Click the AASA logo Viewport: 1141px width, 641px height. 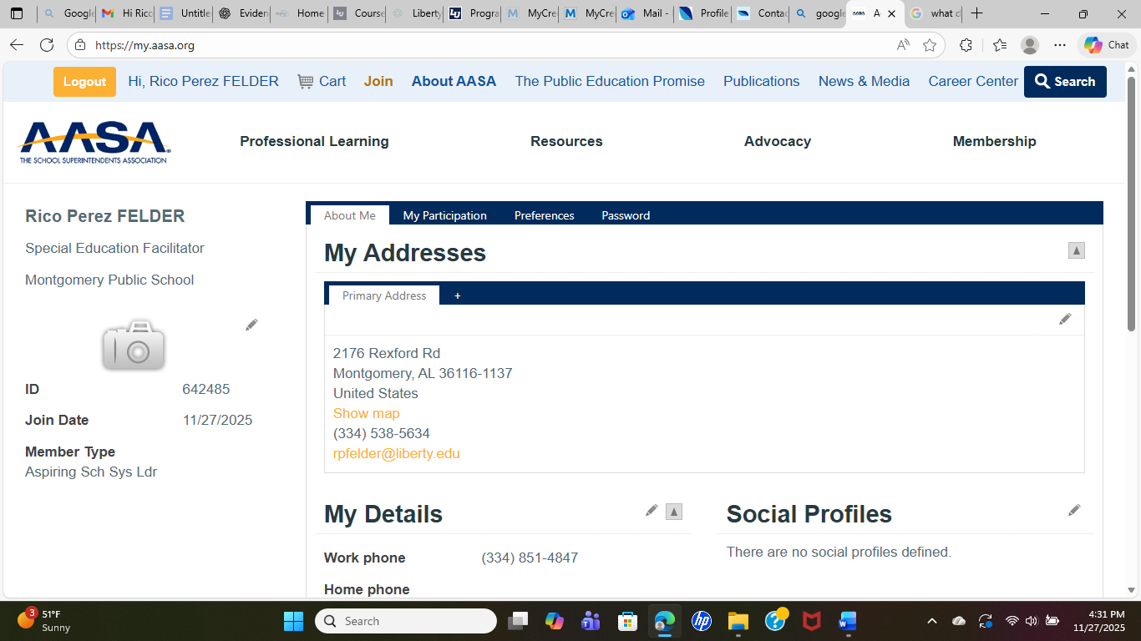coord(94,143)
